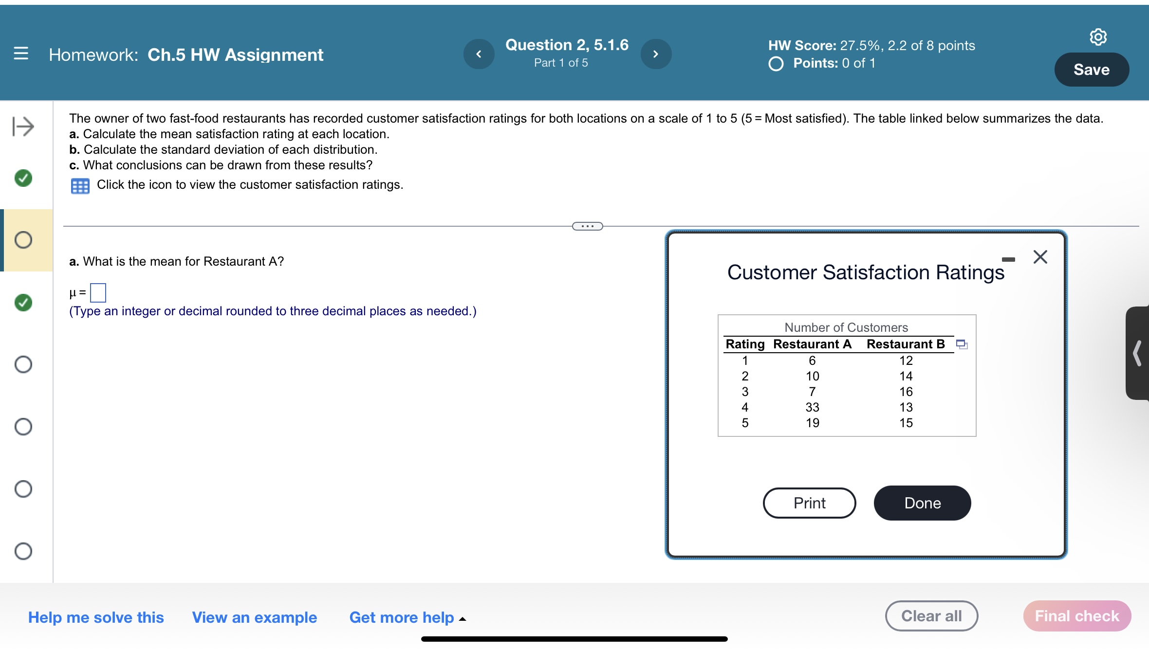
Task: Select the highlighted current part circle
Action: click(23, 240)
